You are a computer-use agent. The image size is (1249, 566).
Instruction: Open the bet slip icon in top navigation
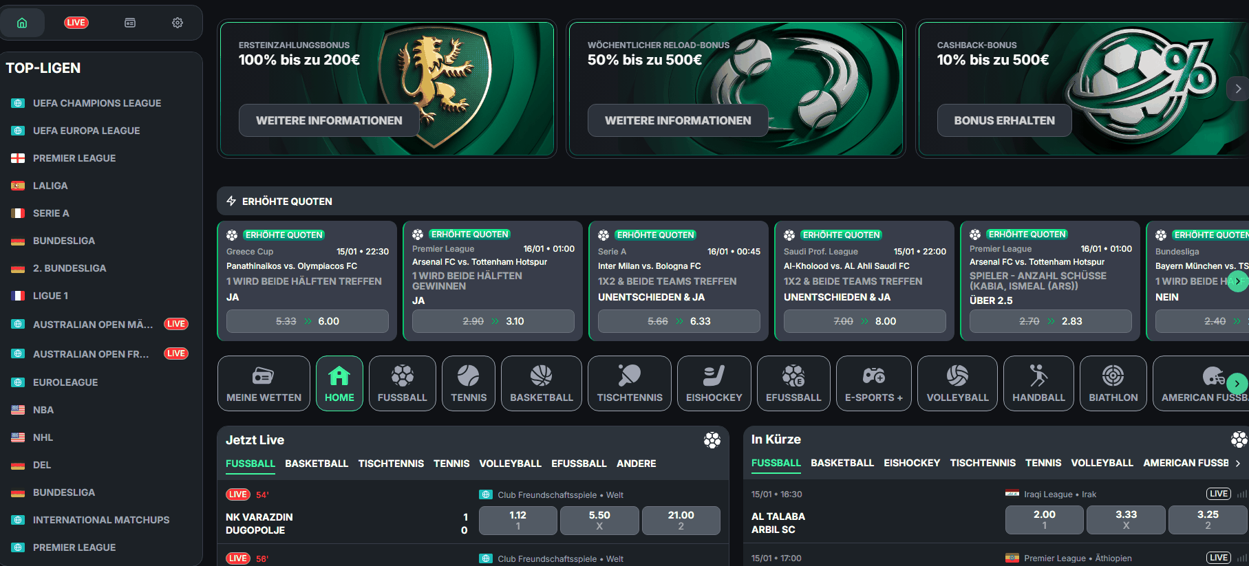tap(130, 23)
